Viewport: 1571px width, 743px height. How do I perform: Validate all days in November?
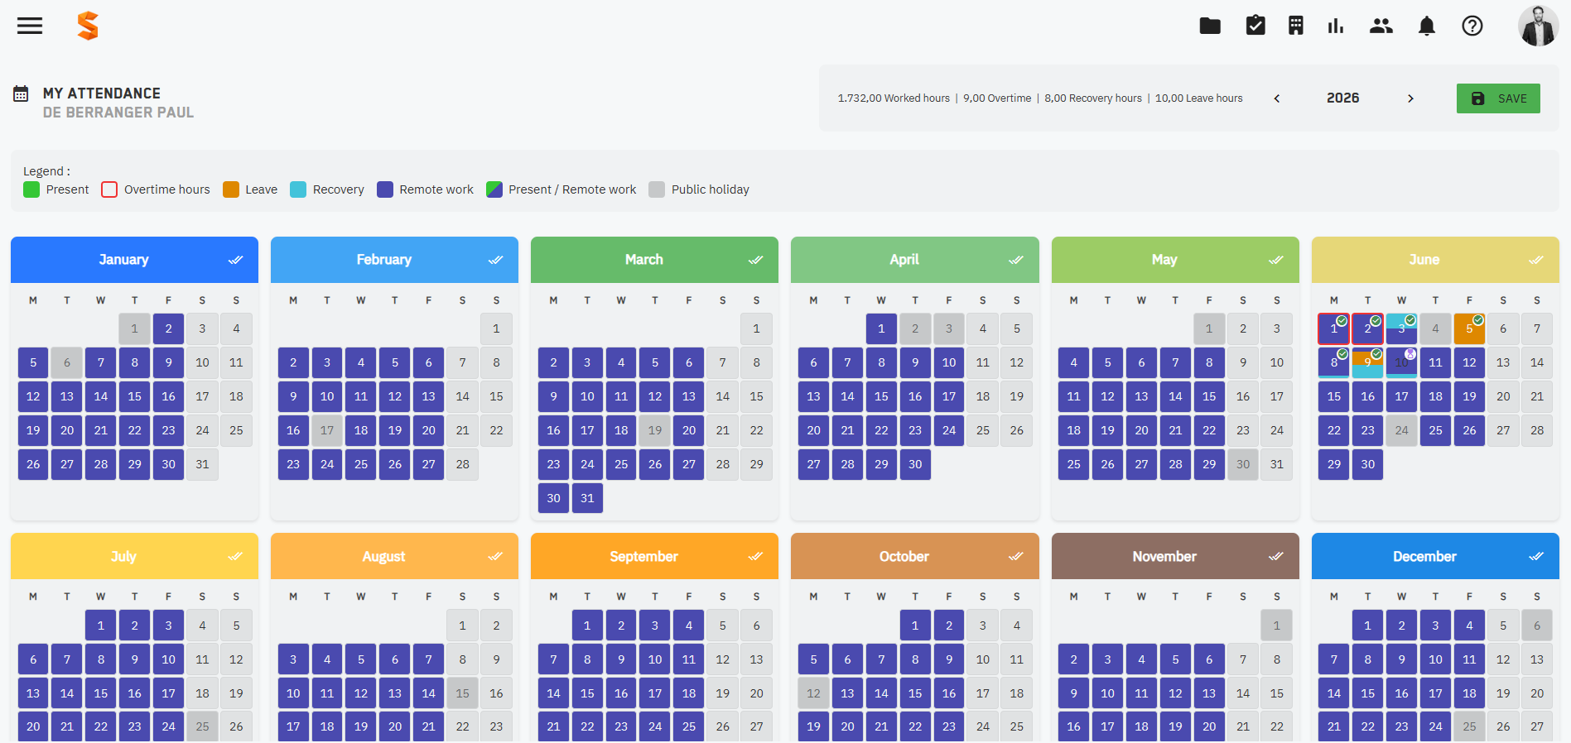pyautogui.click(x=1275, y=556)
